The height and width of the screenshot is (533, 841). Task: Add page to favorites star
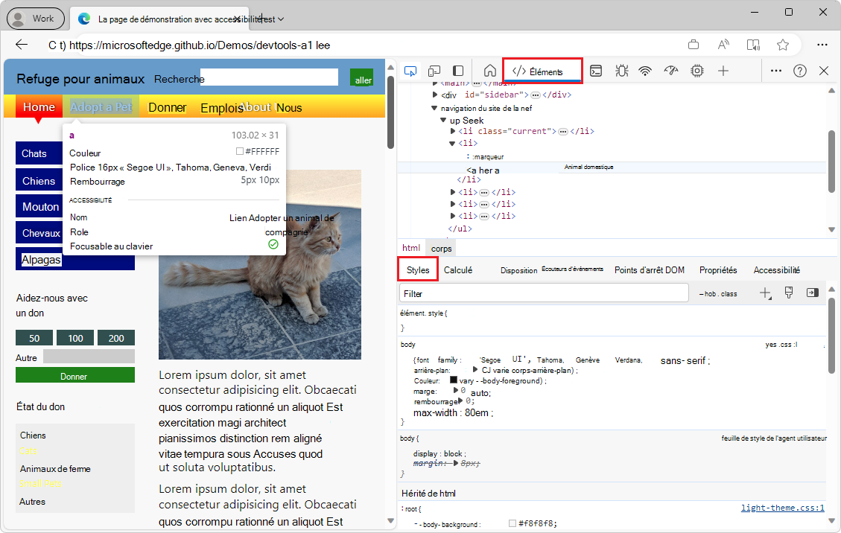[783, 45]
